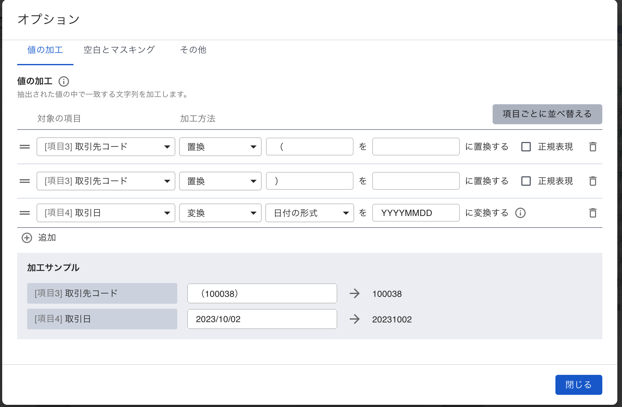The image size is (622, 407).
Task: Click the 閉じる button
Action: (x=578, y=385)
